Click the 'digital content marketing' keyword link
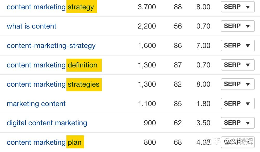The height and width of the screenshot is (152, 260). pyautogui.click(x=47, y=123)
